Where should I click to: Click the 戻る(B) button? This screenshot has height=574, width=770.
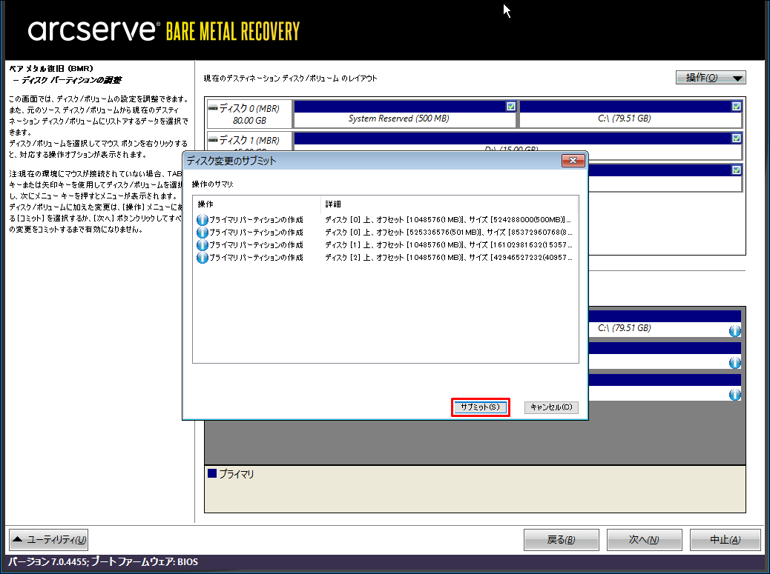click(x=562, y=540)
